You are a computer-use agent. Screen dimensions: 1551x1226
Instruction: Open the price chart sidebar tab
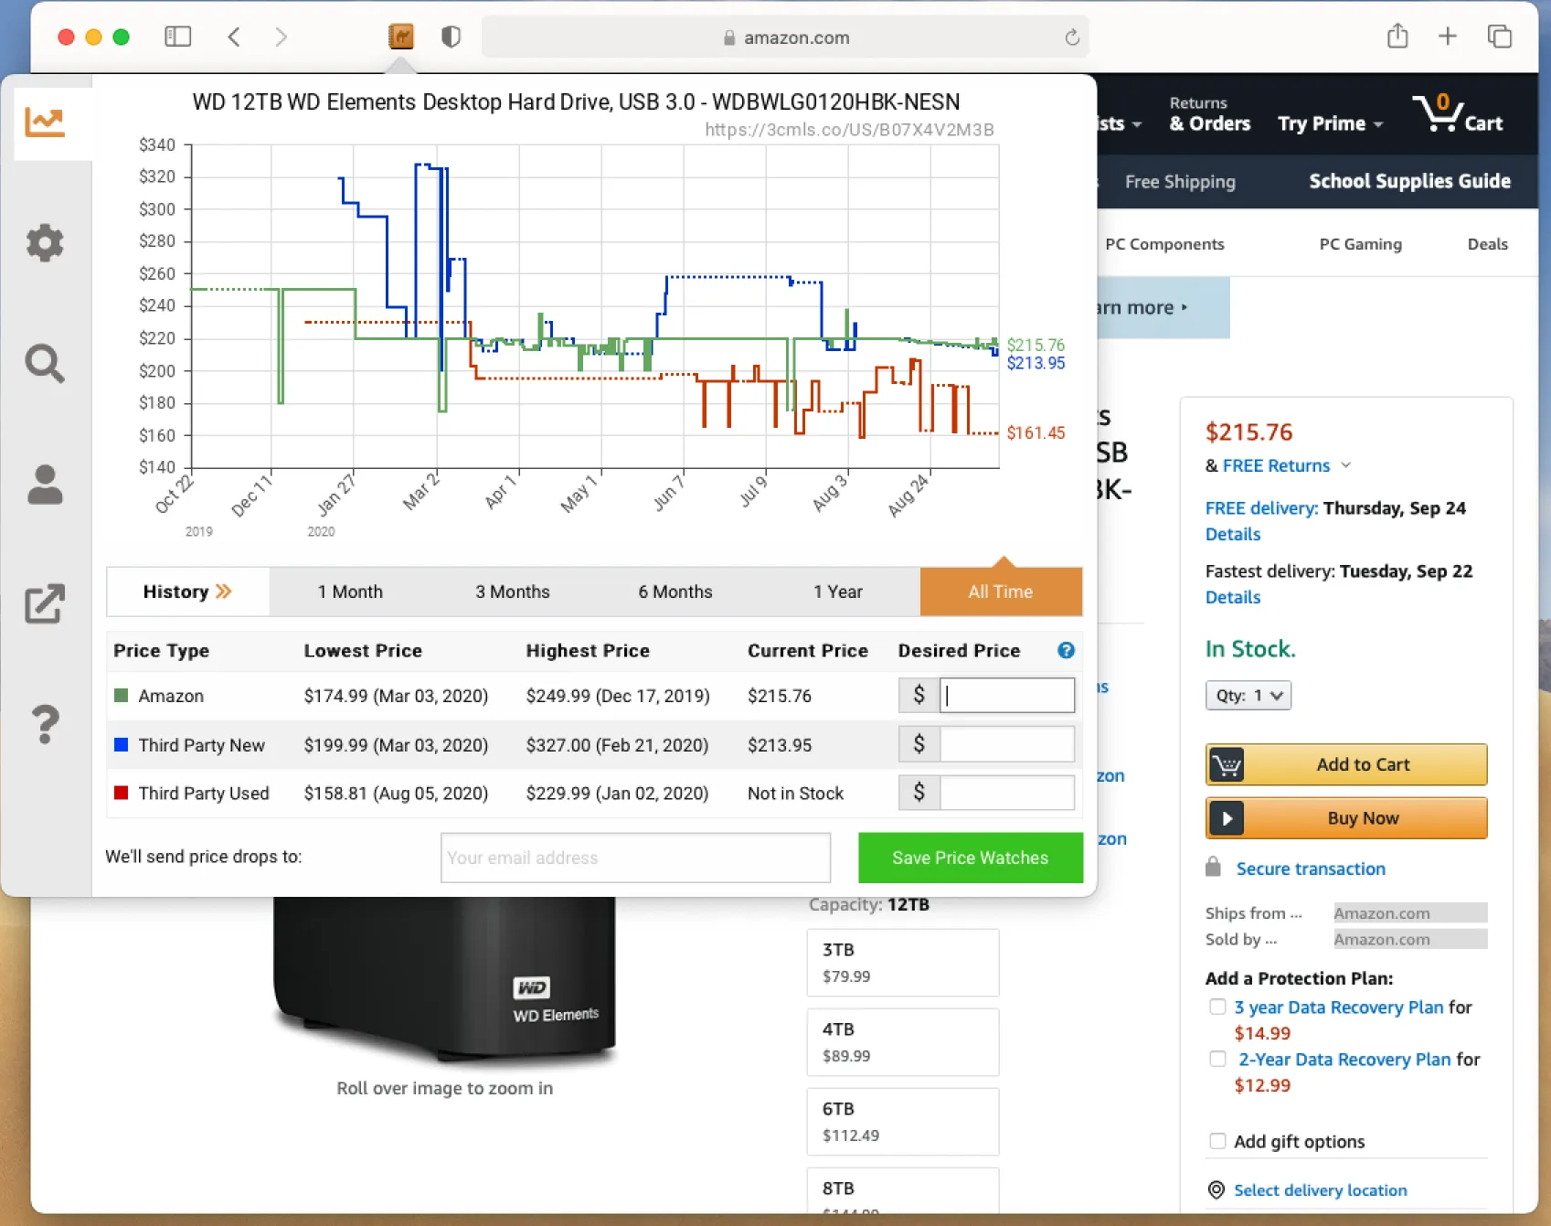tap(45, 123)
